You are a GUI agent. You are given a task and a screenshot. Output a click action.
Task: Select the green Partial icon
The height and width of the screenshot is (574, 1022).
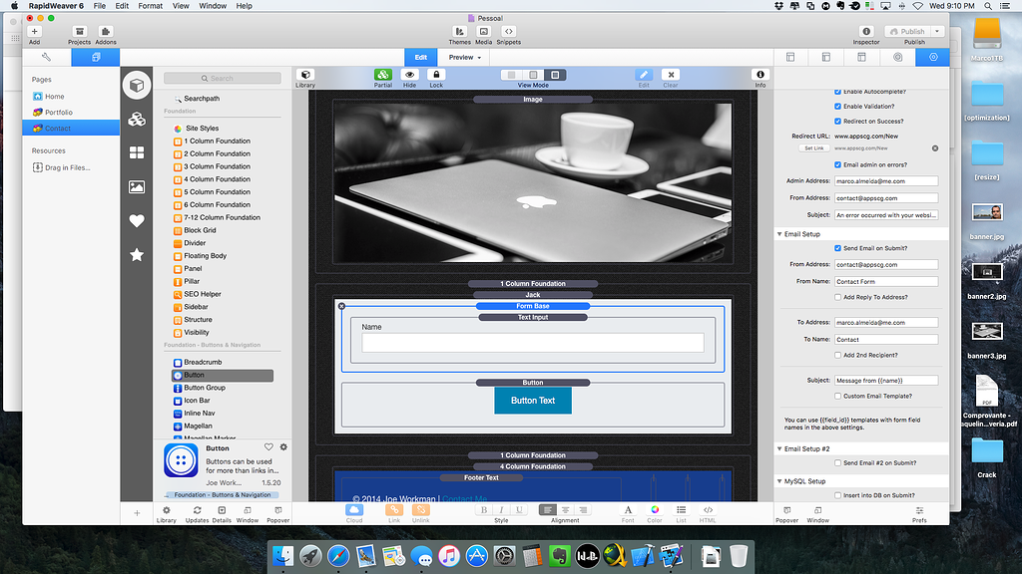(381, 75)
